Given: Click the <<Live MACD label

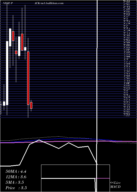Looking at the screenshot, I should pos(115,185).
